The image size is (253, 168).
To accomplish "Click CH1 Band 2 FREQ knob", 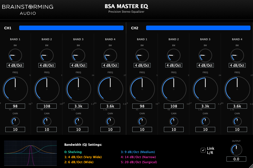I will tap(47, 89).
